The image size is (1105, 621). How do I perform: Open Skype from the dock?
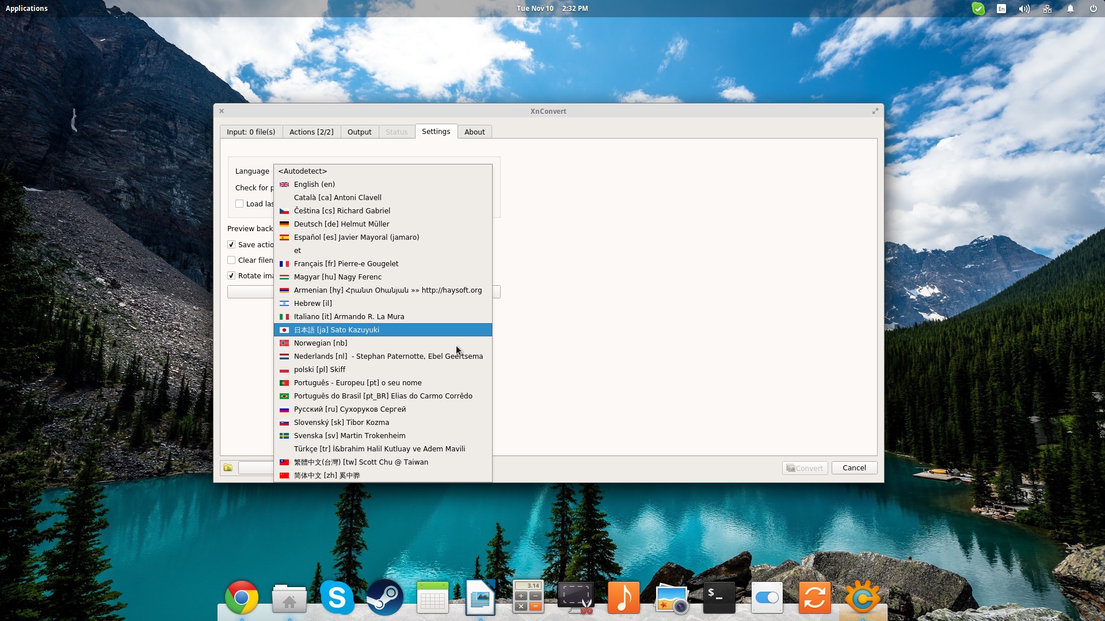coord(337,597)
